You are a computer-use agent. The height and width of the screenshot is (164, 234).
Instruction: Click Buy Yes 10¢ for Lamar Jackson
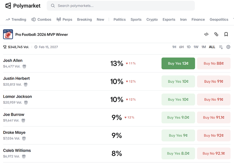[178, 100]
